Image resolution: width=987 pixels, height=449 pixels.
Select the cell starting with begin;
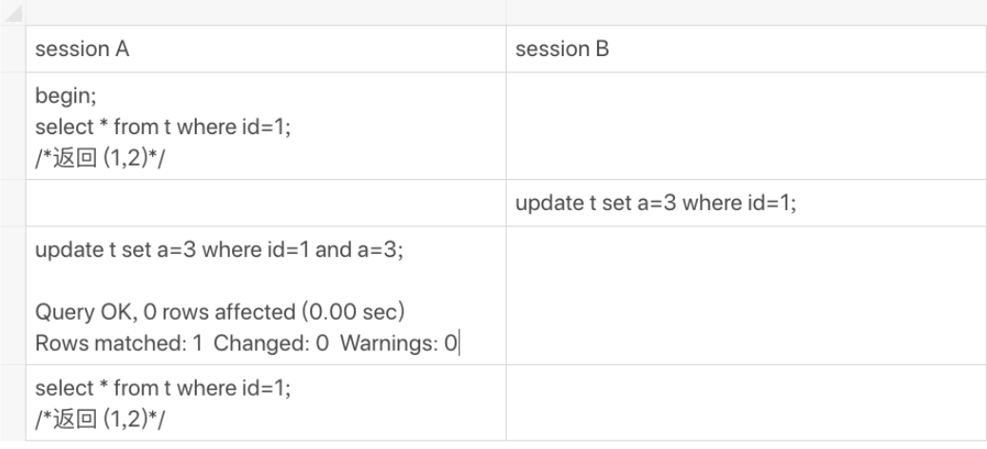pos(265,126)
